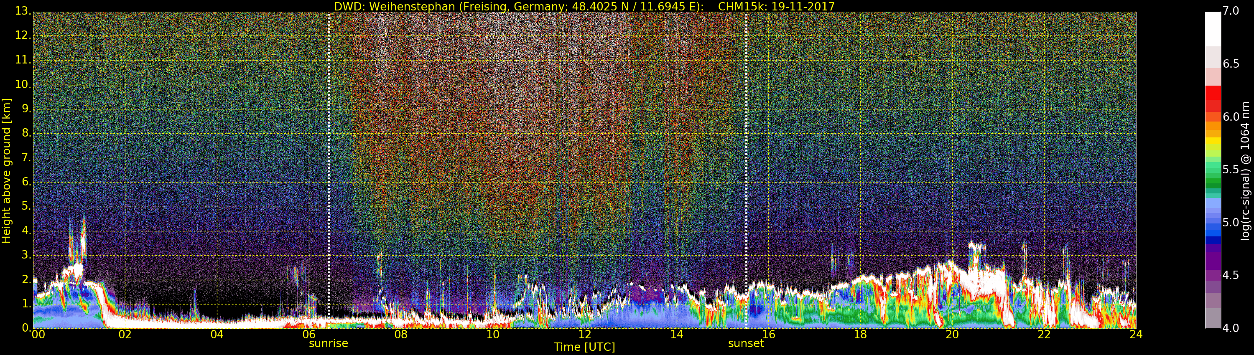Click the height axis tick label '7.'

click(26, 157)
